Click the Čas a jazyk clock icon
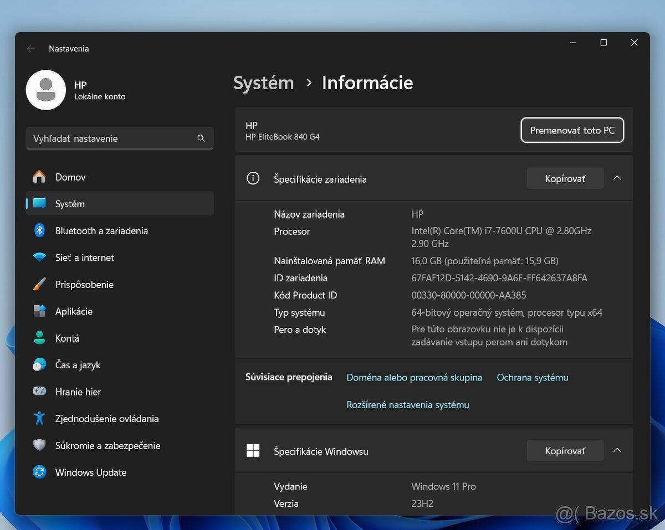This screenshot has height=530, width=665. pyautogui.click(x=39, y=365)
